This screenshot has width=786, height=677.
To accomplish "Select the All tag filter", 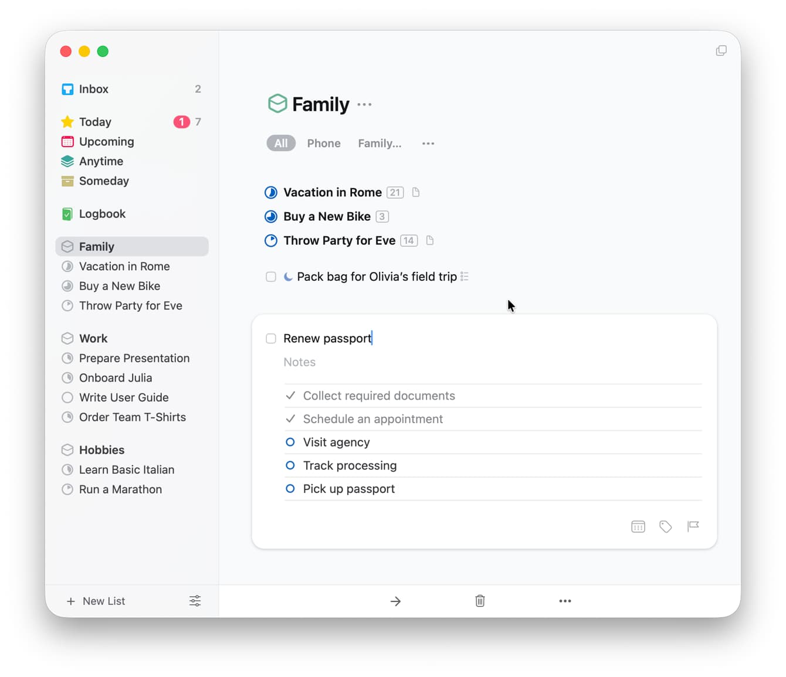I will pyautogui.click(x=281, y=144).
